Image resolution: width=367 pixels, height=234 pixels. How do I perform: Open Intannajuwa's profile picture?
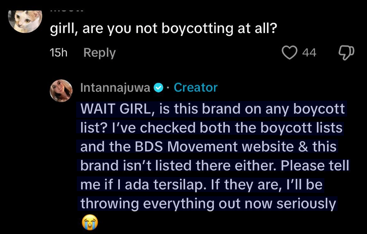click(x=61, y=91)
